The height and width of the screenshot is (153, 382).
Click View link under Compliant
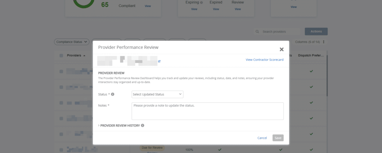tap(148, 6)
